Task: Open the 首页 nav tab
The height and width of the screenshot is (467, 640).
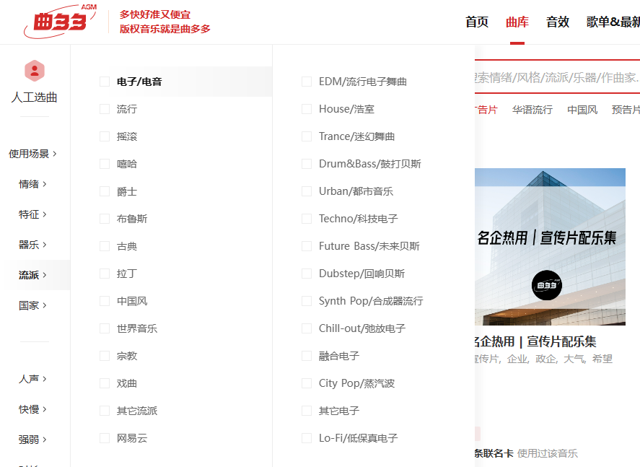Action: tap(477, 22)
